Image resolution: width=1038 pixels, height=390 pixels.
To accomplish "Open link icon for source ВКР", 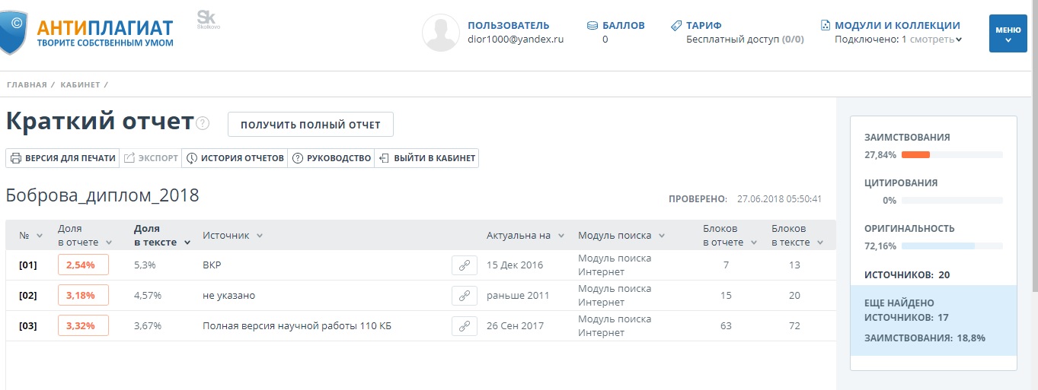I will click(x=464, y=265).
